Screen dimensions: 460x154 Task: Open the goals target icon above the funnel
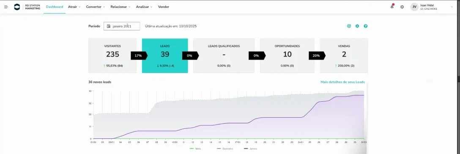point(349,26)
